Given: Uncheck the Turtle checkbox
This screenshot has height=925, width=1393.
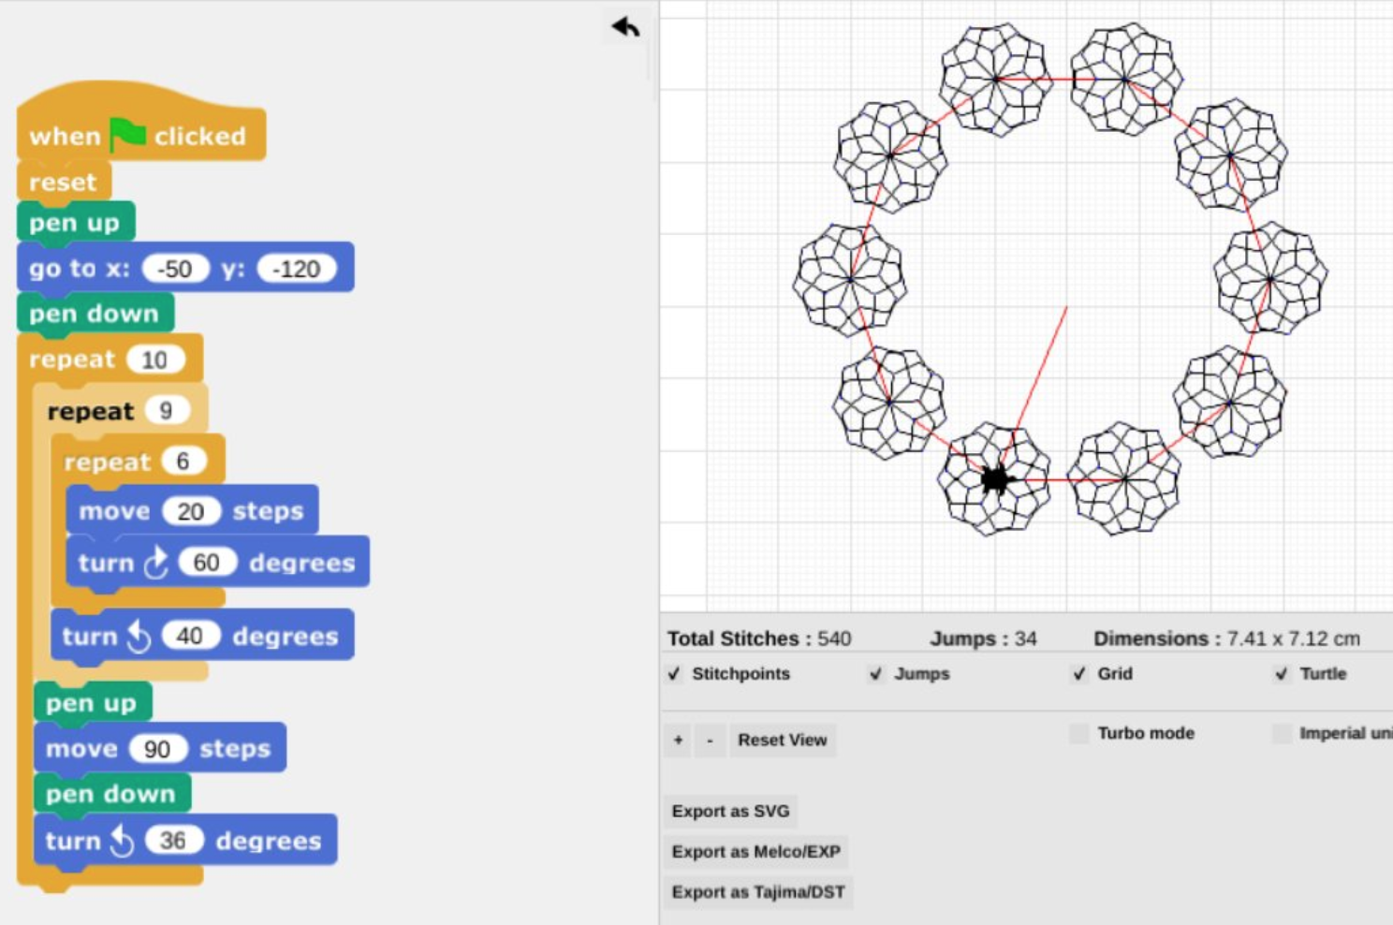Looking at the screenshot, I should tap(1282, 673).
